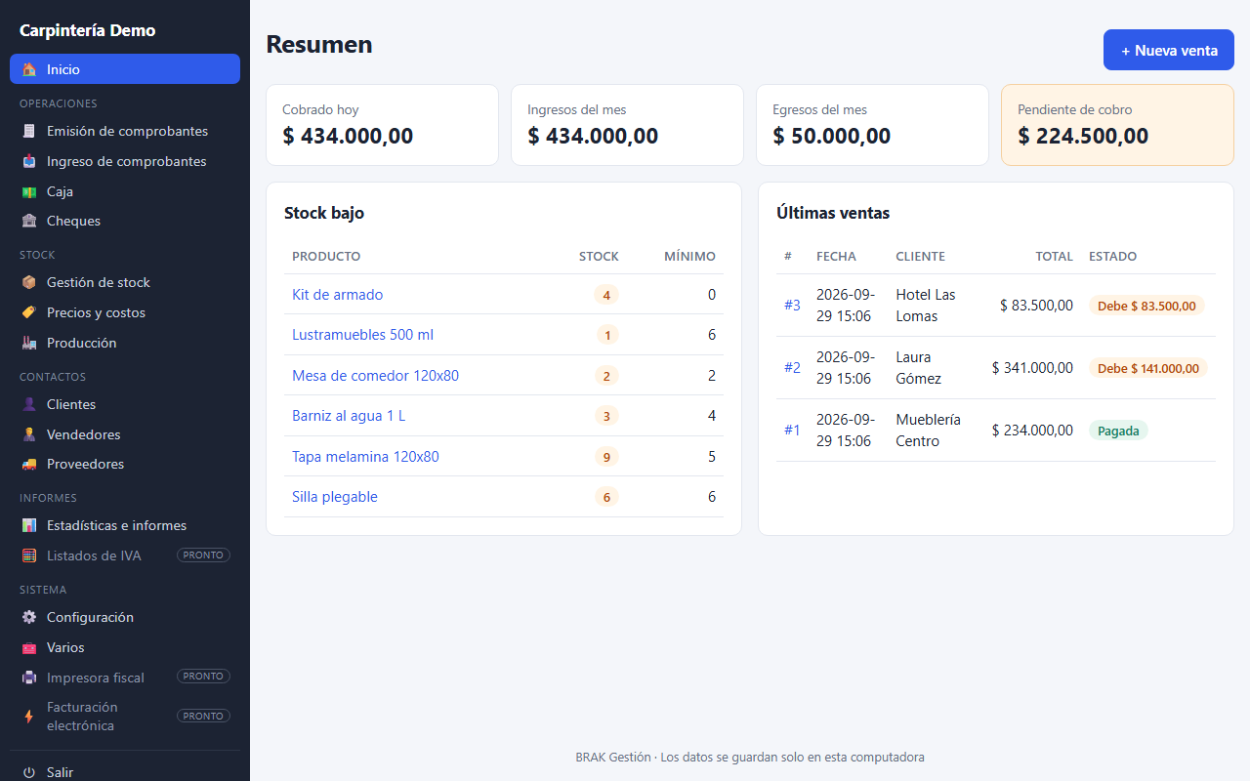Open the Barniz al agua 1 L product
Viewport: 1250px width, 781px height.
coord(349,416)
